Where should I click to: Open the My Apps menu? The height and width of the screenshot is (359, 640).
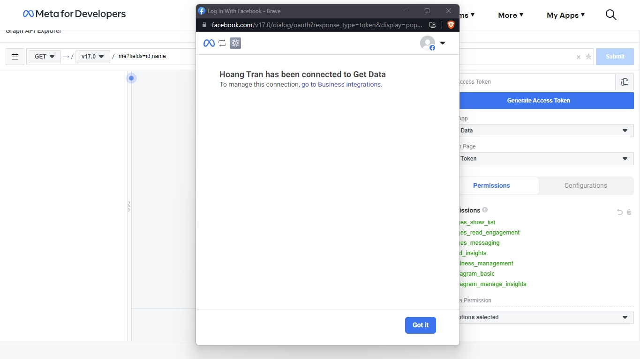tap(565, 15)
